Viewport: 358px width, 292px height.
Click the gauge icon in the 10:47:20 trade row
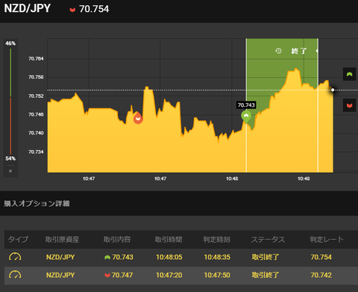click(15, 275)
